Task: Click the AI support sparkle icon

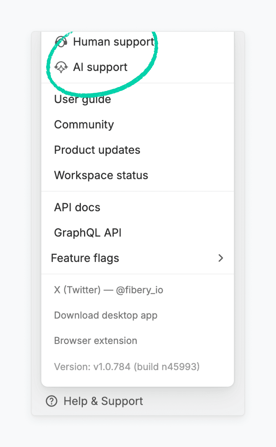Action: tap(61, 67)
